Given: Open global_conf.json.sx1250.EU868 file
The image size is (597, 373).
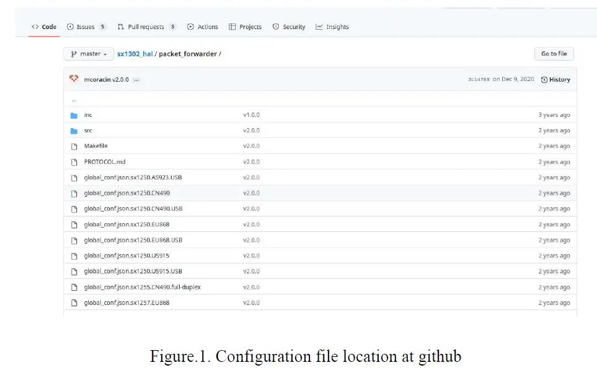Looking at the screenshot, I should pyautogui.click(x=127, y=225).
